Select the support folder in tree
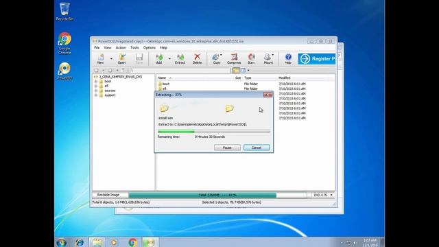Screen dimensions: 439x247 coord(110,95)
